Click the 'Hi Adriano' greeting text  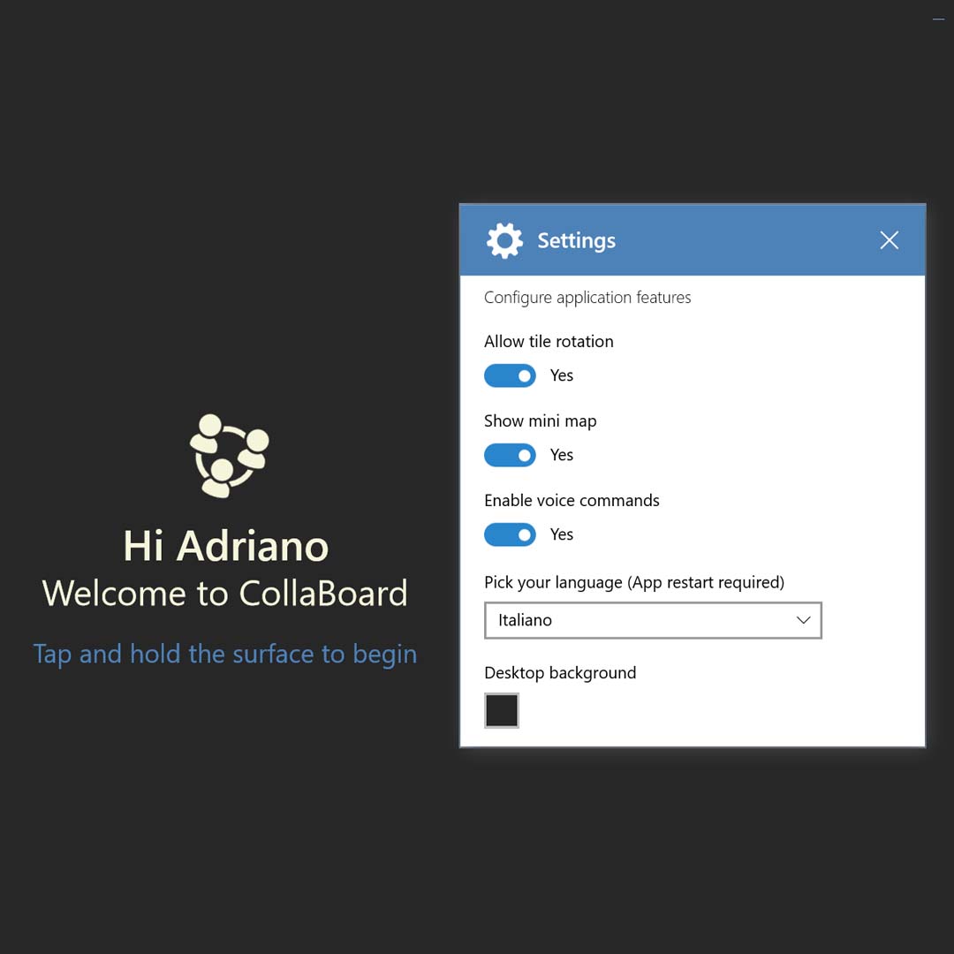(x=226, y=546)
